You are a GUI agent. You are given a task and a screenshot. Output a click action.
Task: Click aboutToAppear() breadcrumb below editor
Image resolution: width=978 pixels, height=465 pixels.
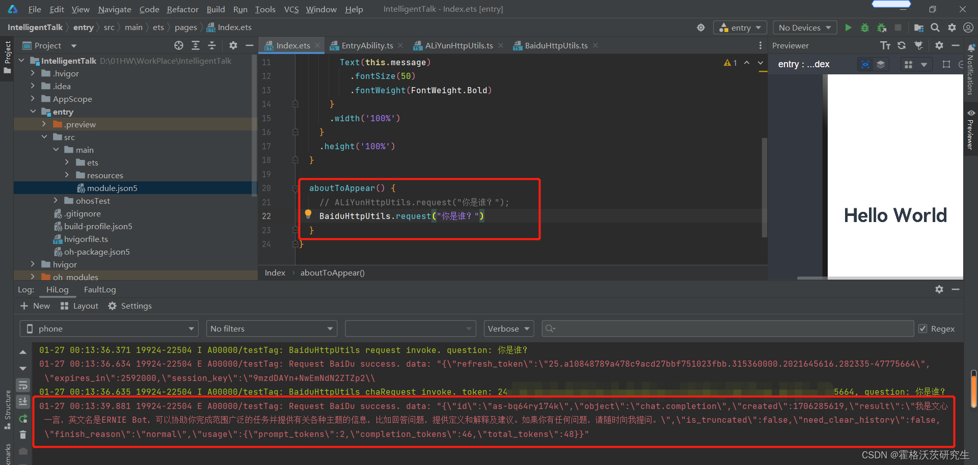333,272
